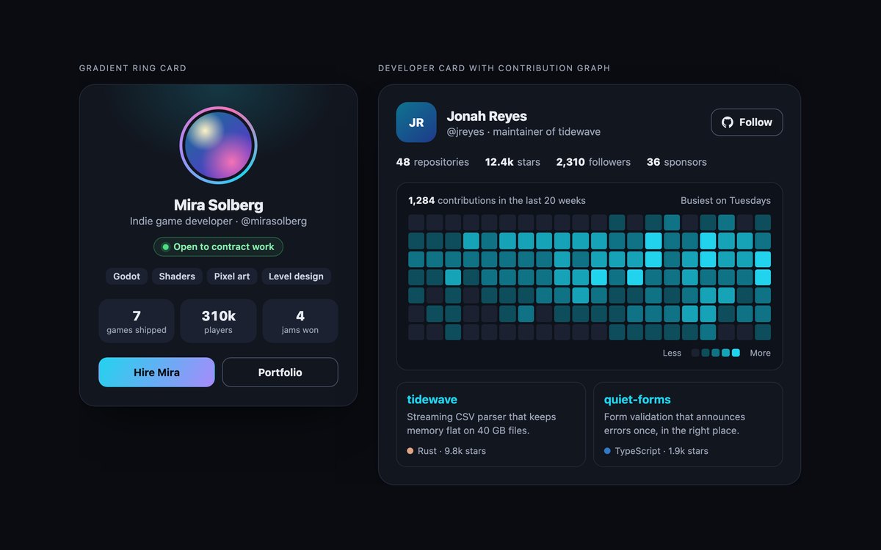Click the brightest legend swatch next to More
Screen dimensions: 881x550
click(x=736, y=353)
